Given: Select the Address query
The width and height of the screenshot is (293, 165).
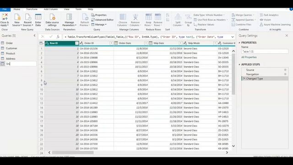Looking at the screenshot, I should click(18, 59).
